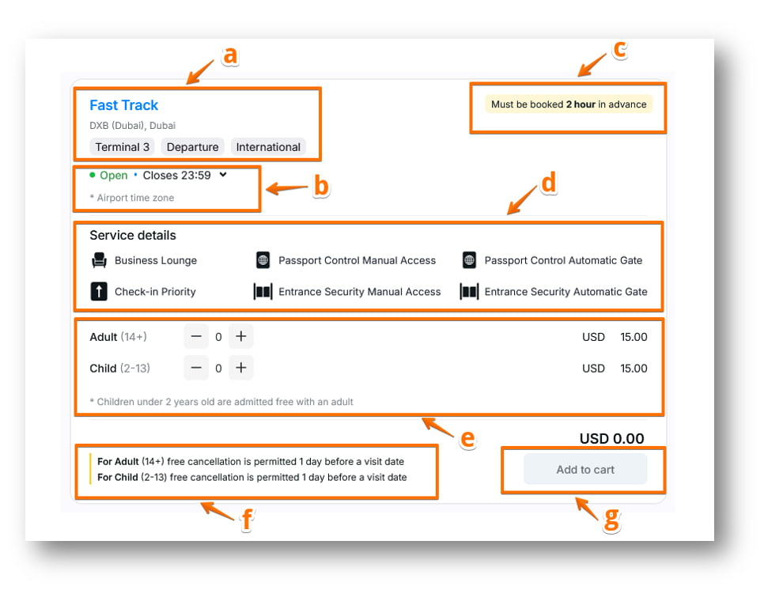The height and width of the screenshot is (590, 764).
Task: Click the Adult quantity value field
Action: click(x=218, y=337)
